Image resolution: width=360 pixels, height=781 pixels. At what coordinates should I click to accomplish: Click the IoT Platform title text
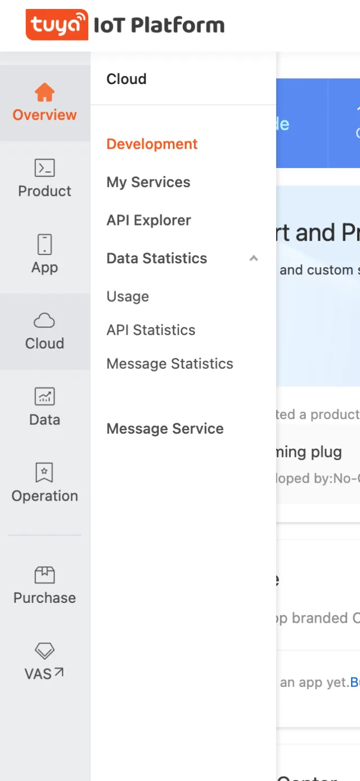(159, 25)
